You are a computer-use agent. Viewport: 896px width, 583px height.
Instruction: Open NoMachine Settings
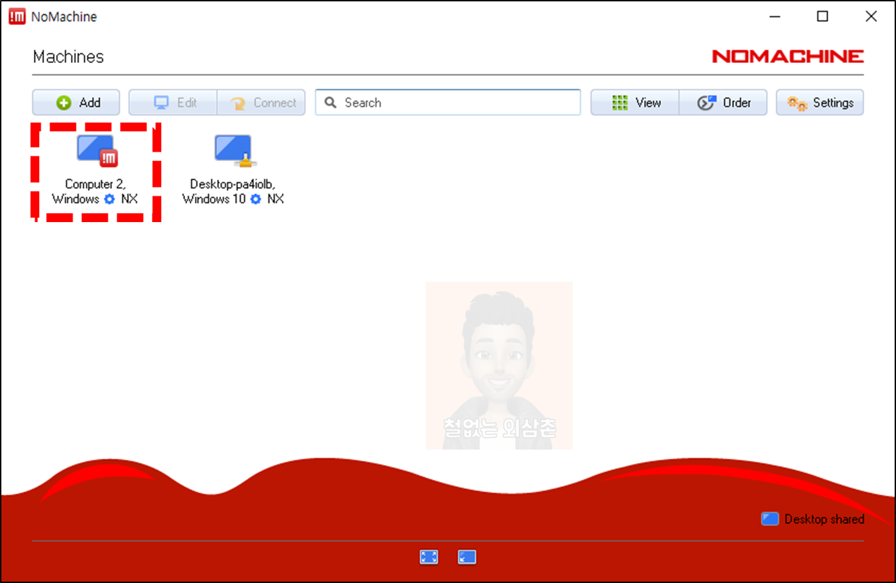tap(820, 103)
